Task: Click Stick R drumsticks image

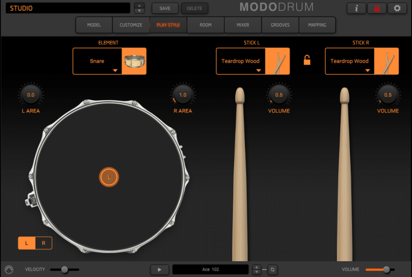Action: coord(386,61)
